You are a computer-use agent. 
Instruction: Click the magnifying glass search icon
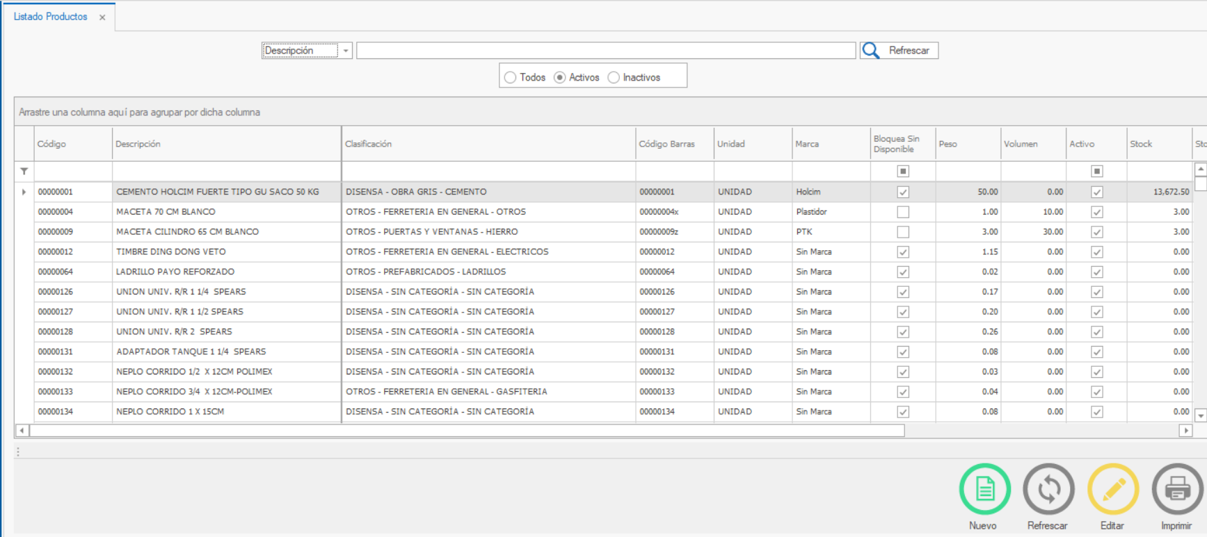[870, 51]
